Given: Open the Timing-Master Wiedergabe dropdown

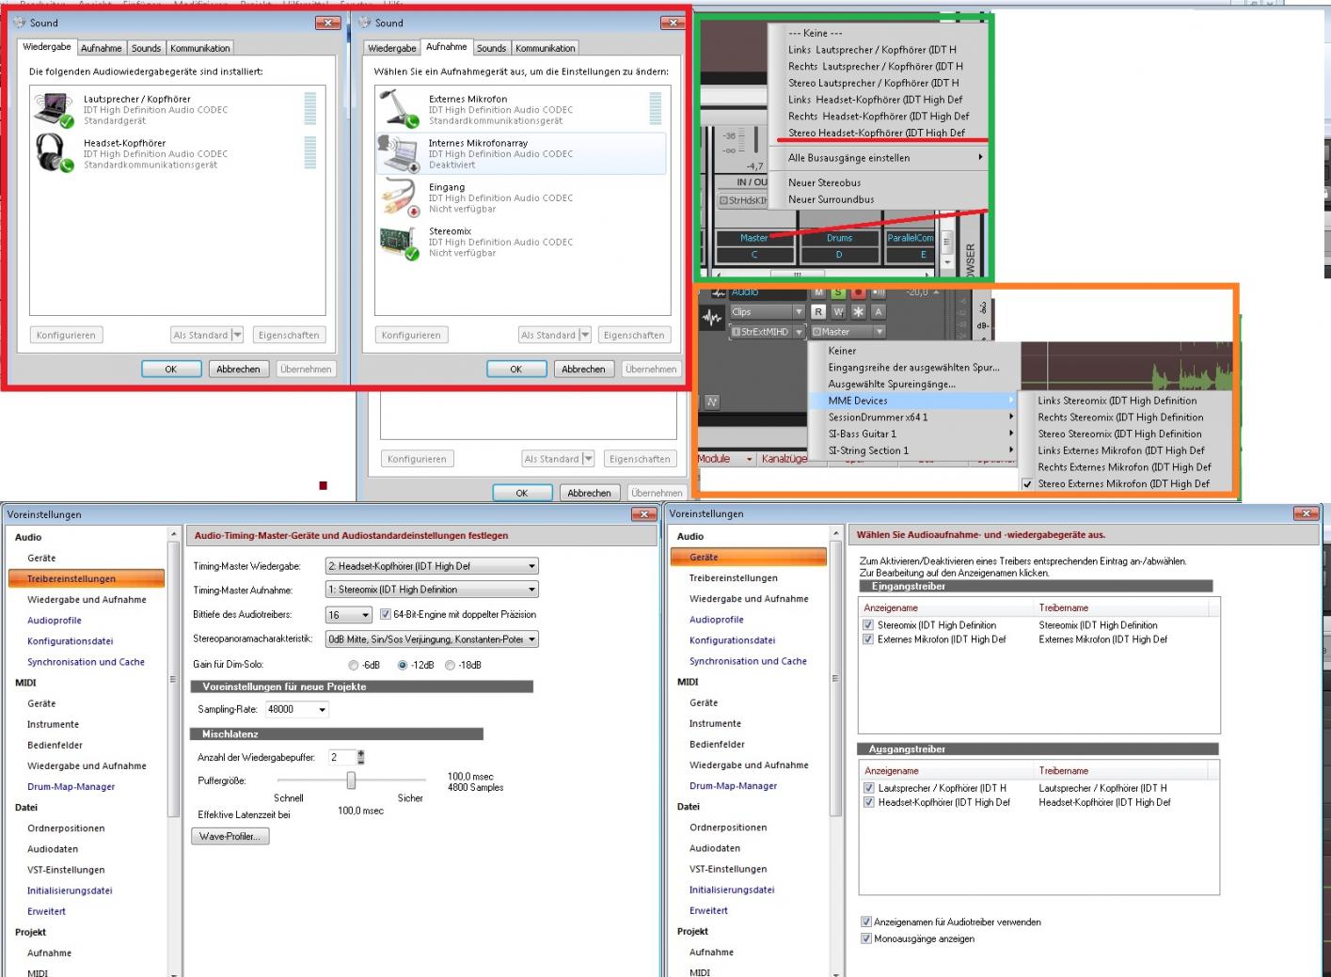Looking at the screenshot, I should 432,566.
